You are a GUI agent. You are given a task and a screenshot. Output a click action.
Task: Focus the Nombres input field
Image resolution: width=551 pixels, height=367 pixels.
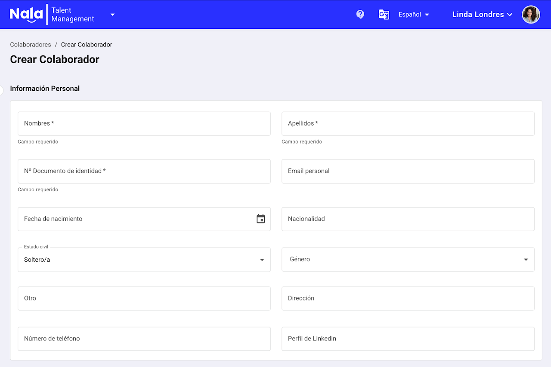(x=144, y=124)
